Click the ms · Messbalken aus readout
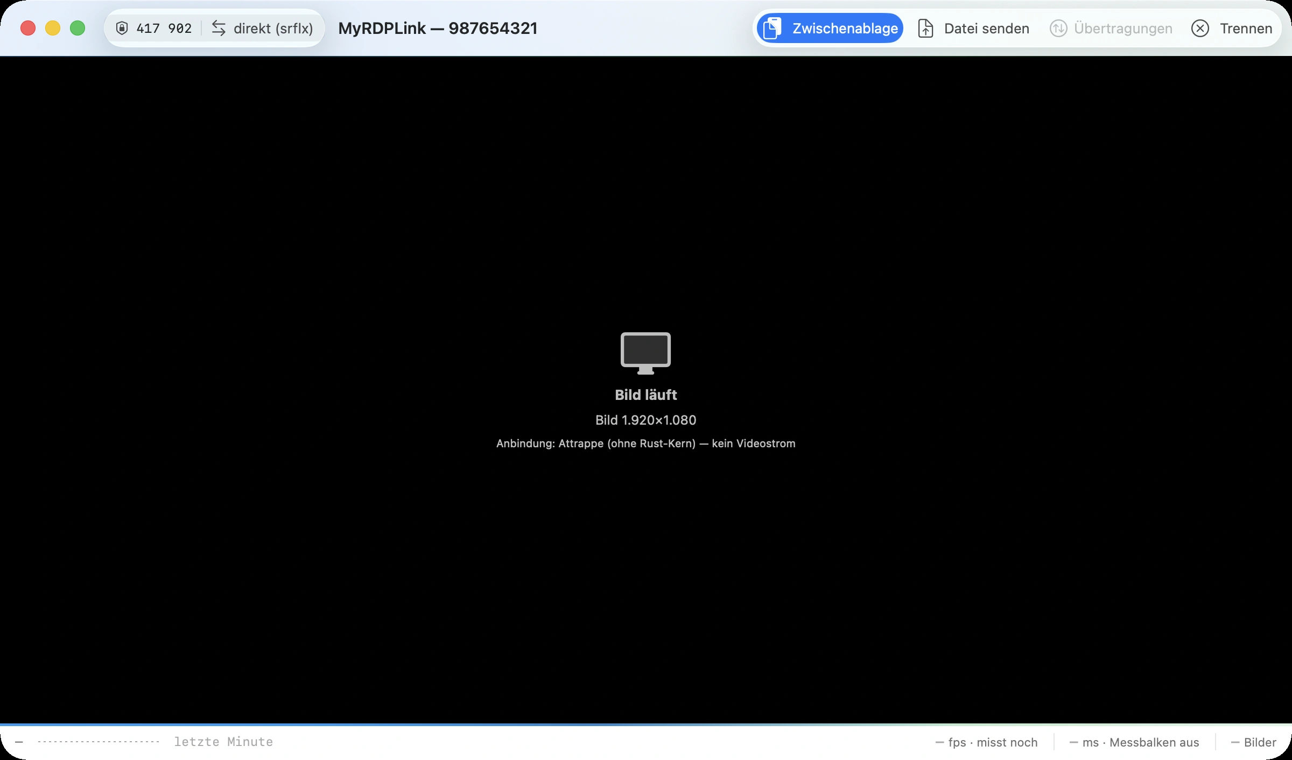The width and height of the screenshot is (1292, 760). point(1134,742)
